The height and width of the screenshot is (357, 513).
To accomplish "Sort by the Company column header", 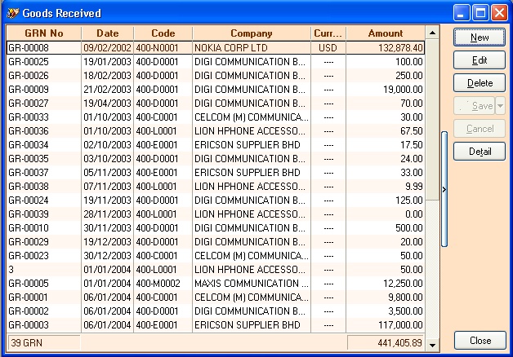I will pos(252,33).
